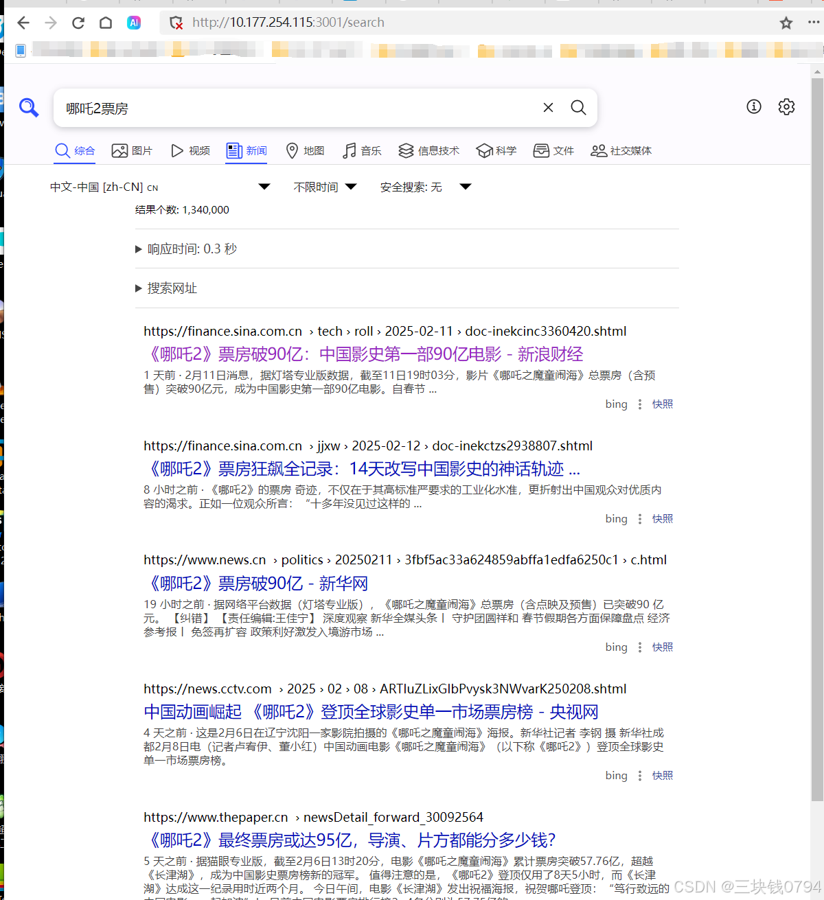This screenshot has width=824, height=900.
Task: Submit search with magnifier button
Action: pyautogui.click(x=579, y=107)
